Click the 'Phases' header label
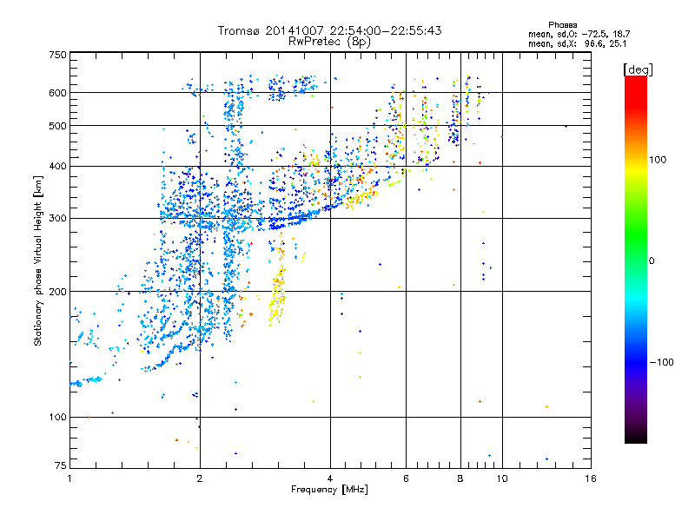This screenshot has height=521, width=695. coord(562,25)
